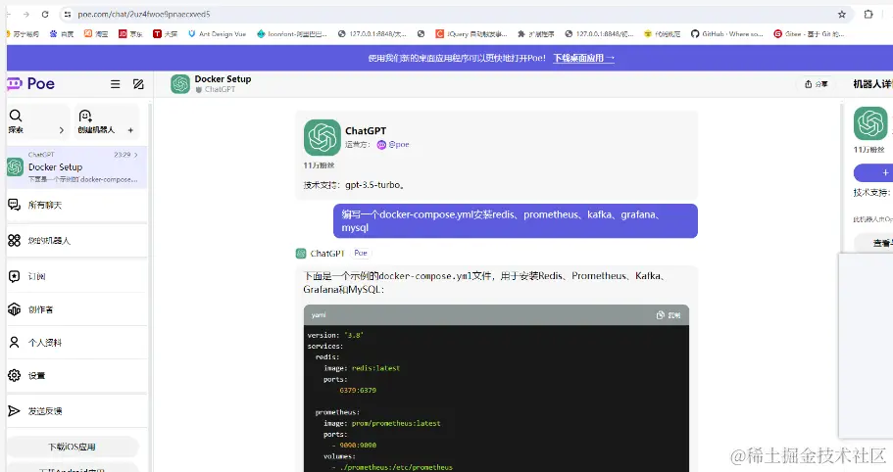893x472 pixels.
Task: Click the 分享 share button
Action: click(816, 84)
